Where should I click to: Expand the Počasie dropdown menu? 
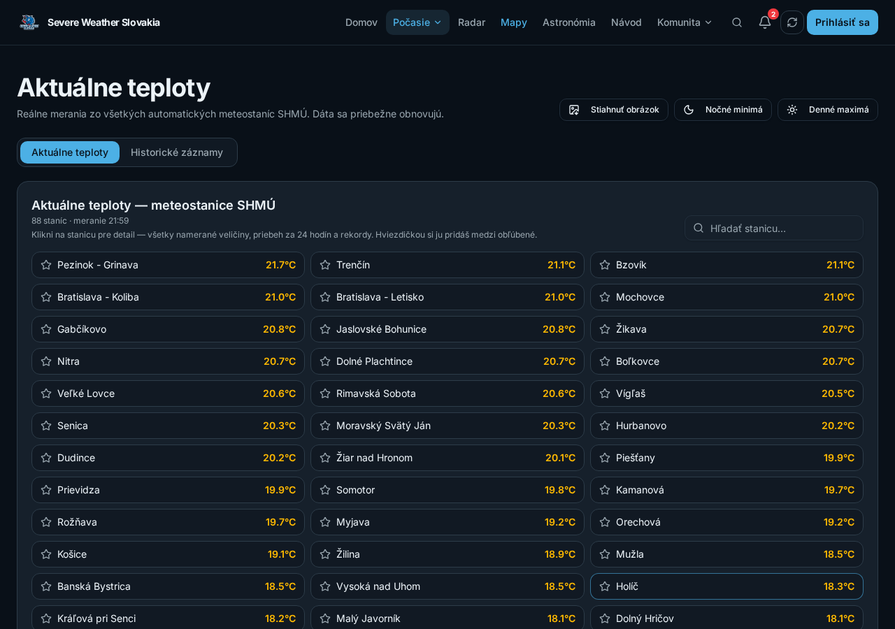click(417, 22)
